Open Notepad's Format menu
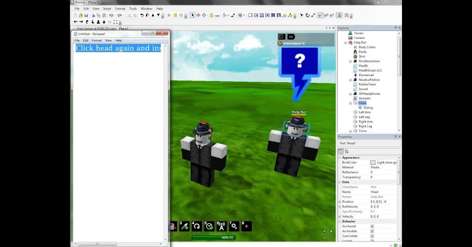This screenshot has height=247, width=472. tap(97, 40)
